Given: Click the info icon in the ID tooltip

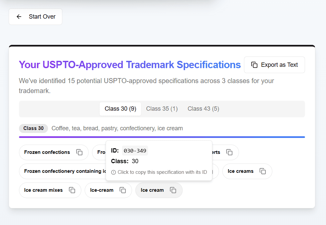Looking at the screenshot, I should [x=114, y=172].
